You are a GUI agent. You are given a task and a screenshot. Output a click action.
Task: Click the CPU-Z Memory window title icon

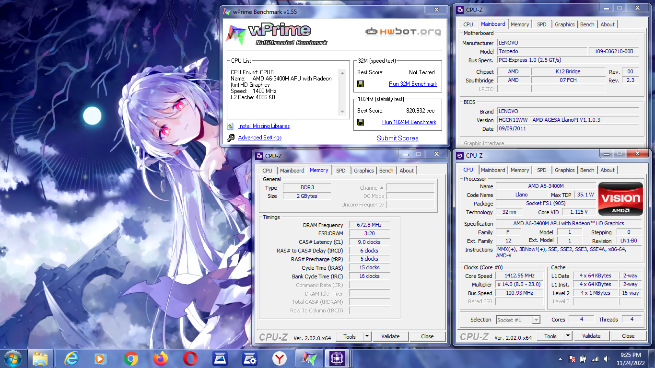(259, 156)
